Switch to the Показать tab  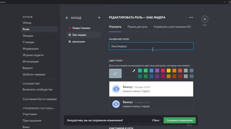[x=115, y=27]
